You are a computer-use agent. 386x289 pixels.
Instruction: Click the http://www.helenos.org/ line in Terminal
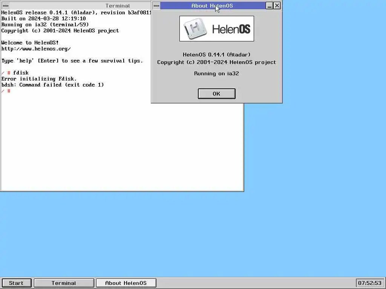36,49
